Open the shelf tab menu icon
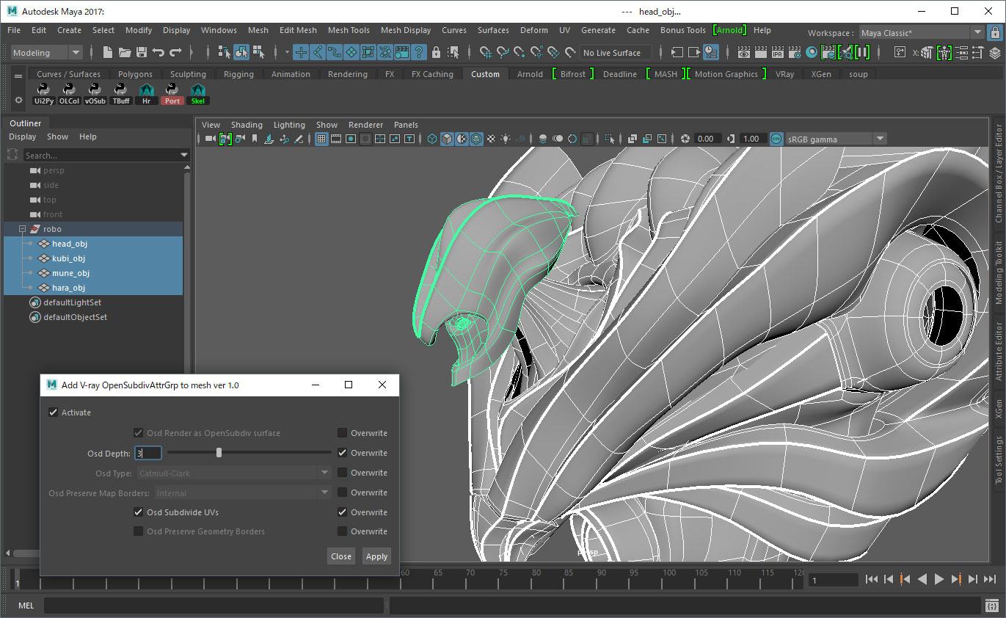This screenshot has height=618, width=1006. coord(18,77)
